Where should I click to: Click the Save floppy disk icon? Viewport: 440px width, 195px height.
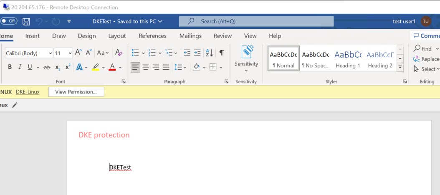pyautogui.click(x=26, y=21)
